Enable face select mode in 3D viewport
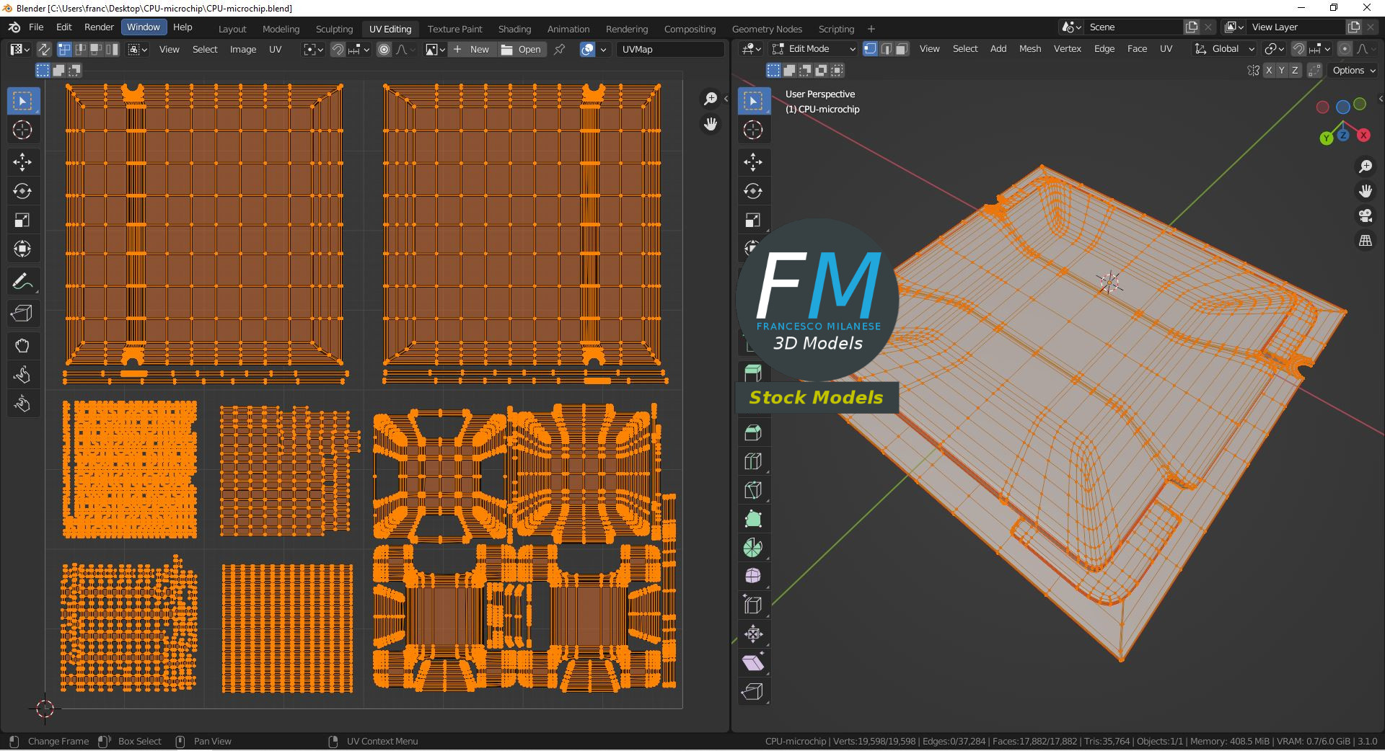The height and width of the screenshot is (751, 1385). pos(902,48)
